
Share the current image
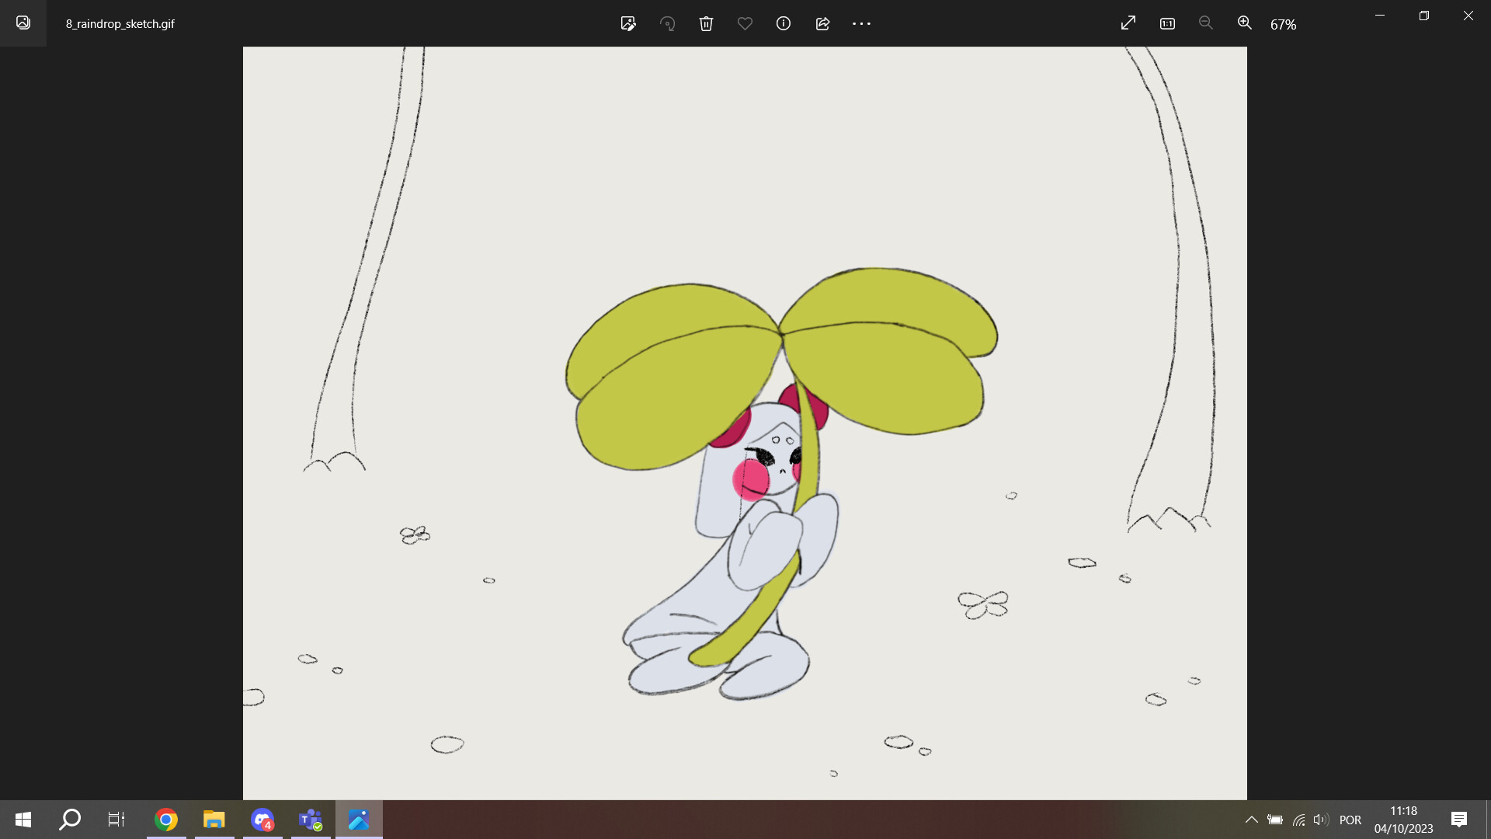(x=822, y=23)
